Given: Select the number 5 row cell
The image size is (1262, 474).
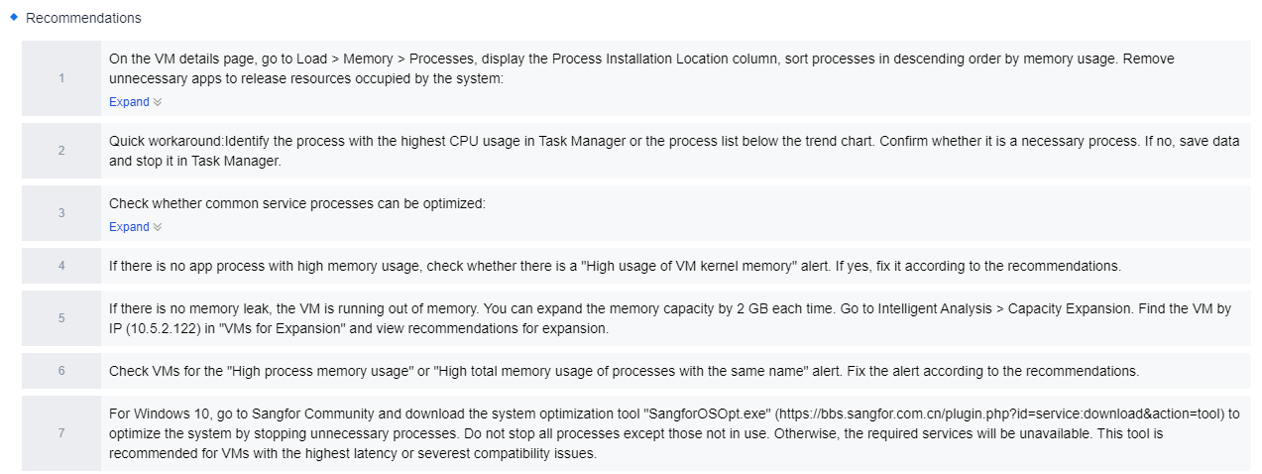Looking at the screenshot, I should [x=61, y=318].
